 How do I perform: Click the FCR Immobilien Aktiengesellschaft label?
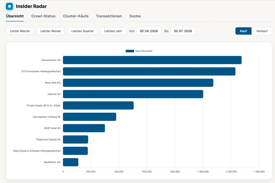(41, 71)
